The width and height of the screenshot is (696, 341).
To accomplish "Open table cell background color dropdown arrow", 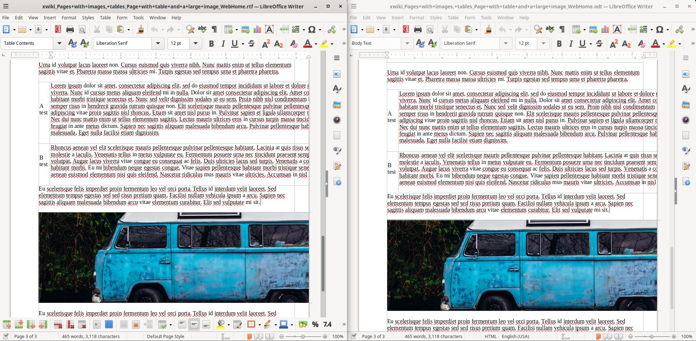I will (228, 325).
